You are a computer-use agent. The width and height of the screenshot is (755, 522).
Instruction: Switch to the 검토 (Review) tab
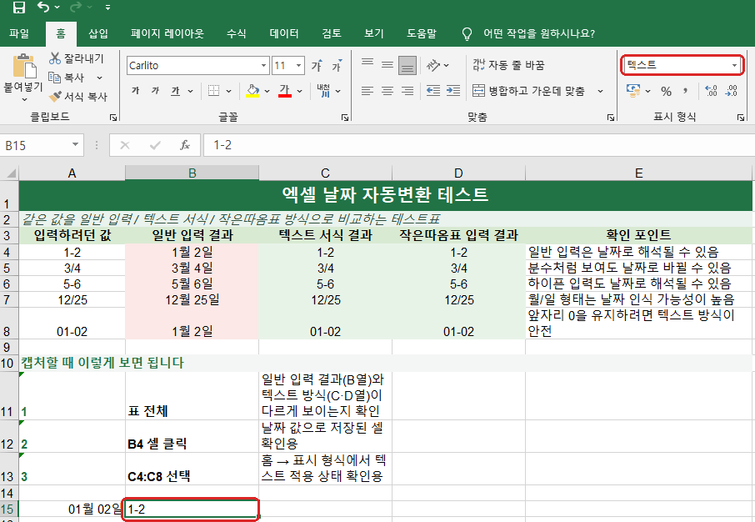(332, 33)
